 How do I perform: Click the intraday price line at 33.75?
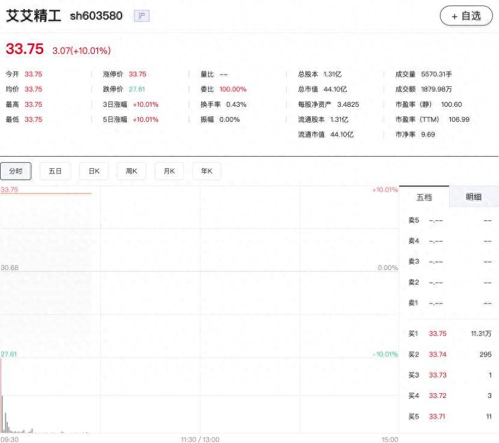tap(46, 193)
